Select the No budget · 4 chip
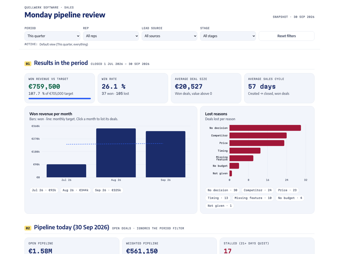Viewport: 339px width, 254px height. point(290,198)
